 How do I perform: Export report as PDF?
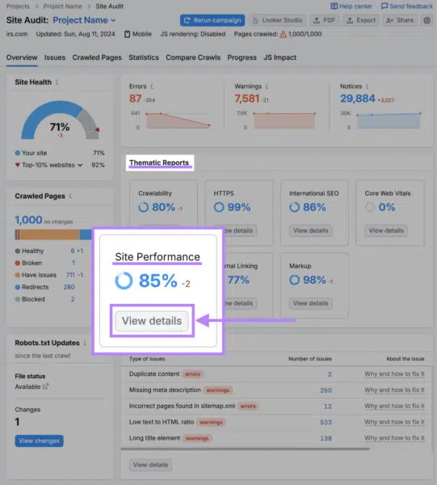324,20
